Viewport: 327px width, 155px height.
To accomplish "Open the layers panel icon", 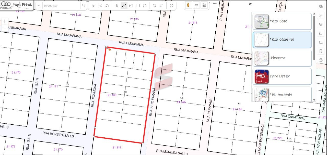I will 321,24.
